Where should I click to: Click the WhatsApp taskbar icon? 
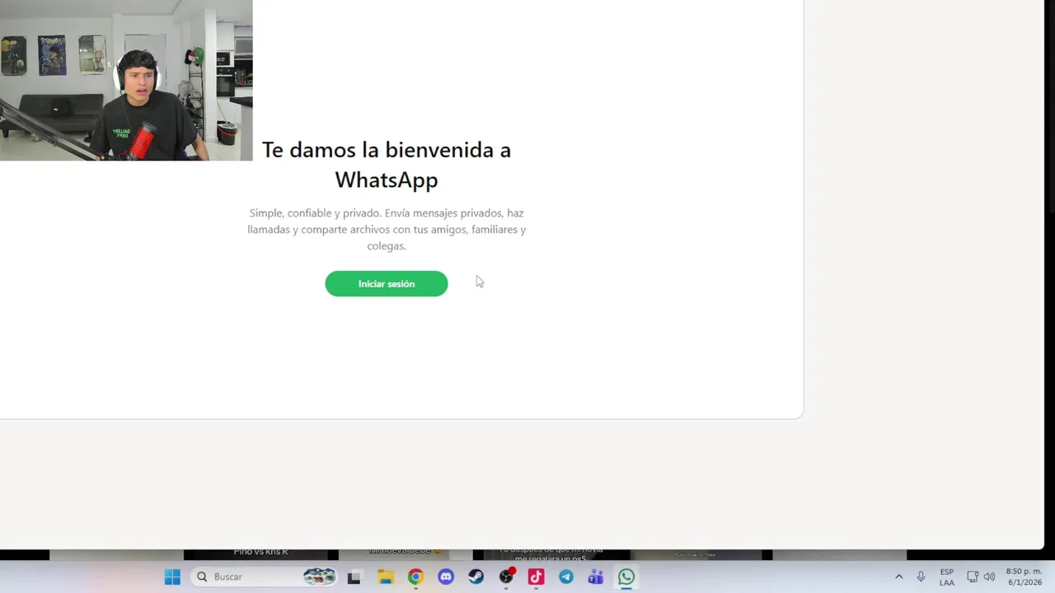626,577
